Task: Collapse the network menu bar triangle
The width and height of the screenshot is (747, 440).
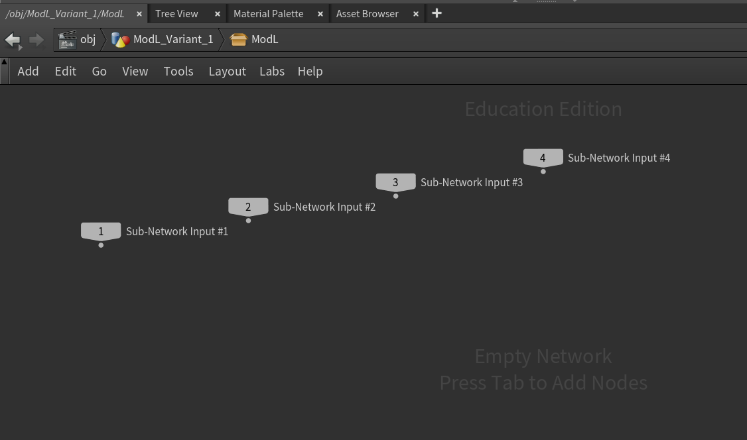Action: [5, 62]
